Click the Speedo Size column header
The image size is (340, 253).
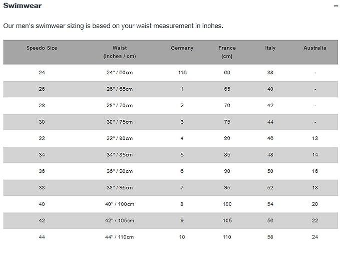click(42, 48)
